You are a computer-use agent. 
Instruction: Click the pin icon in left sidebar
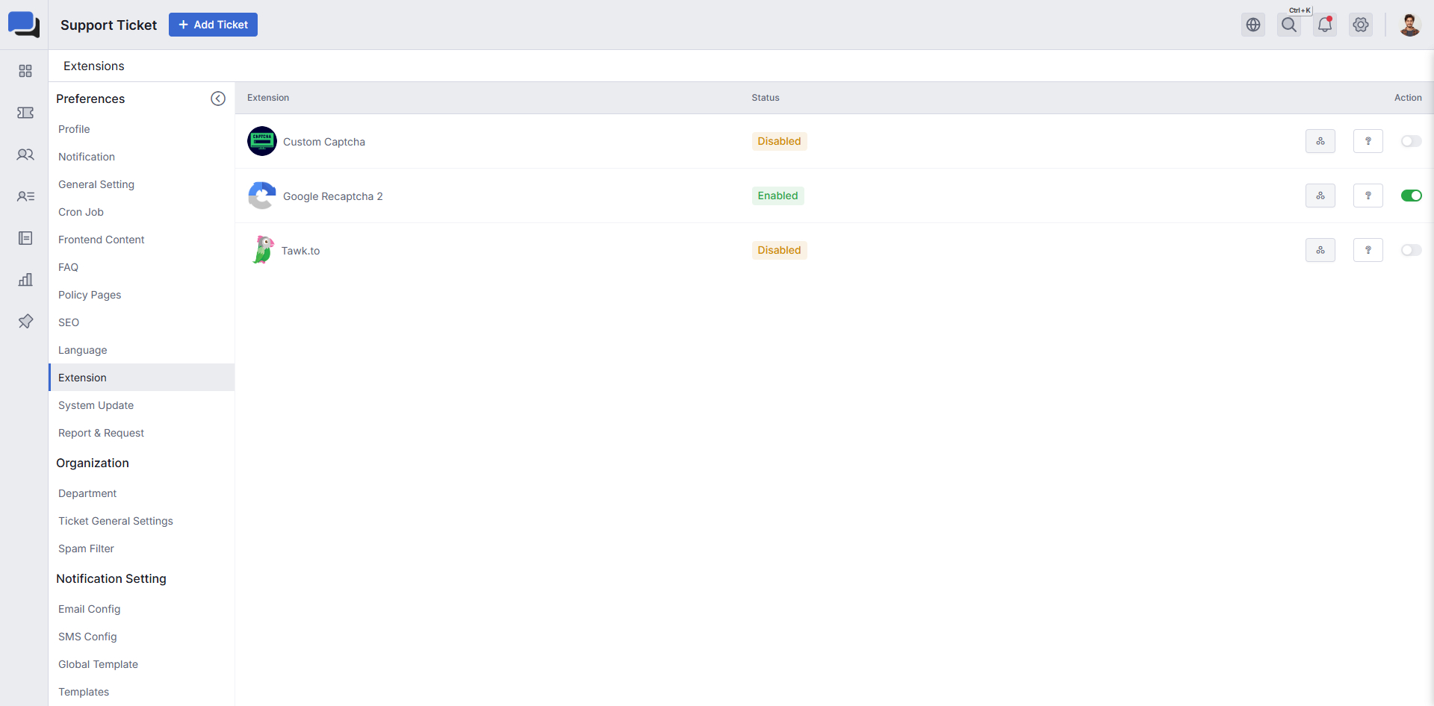25,322
